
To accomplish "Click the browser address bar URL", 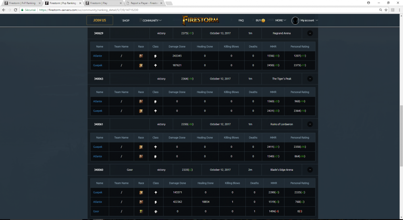I will click(89, 10).
